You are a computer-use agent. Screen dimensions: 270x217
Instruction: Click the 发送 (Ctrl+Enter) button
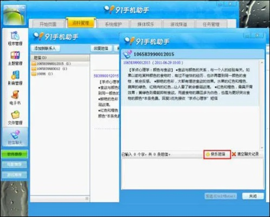(x=221, y=196)
